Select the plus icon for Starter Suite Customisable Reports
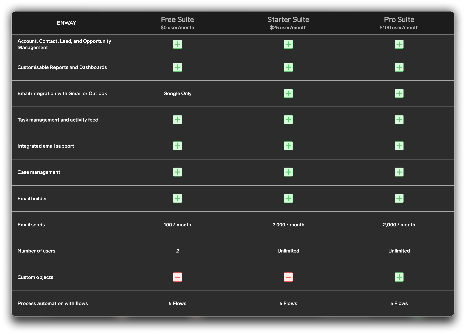This screenshot has height=334, width=466. click(288, 67)
